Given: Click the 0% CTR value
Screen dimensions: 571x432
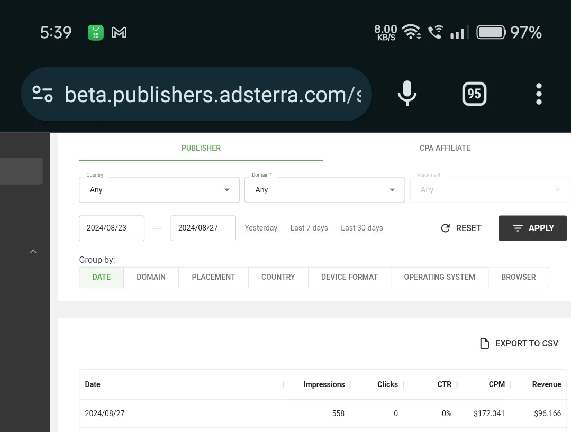Looking at the screenshot, I should pos(447,413).
